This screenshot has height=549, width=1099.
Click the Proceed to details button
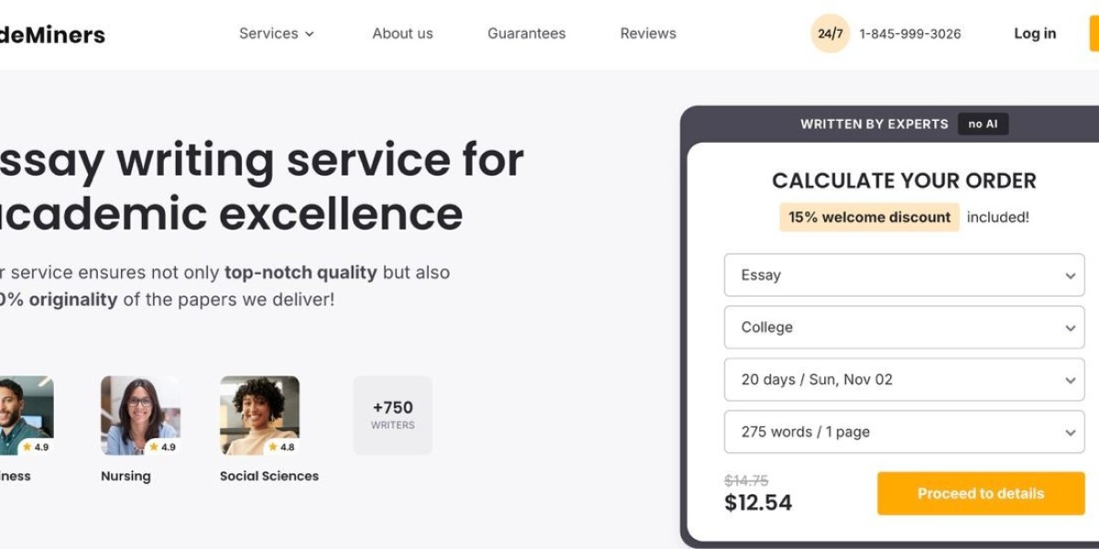pos(980,493)
